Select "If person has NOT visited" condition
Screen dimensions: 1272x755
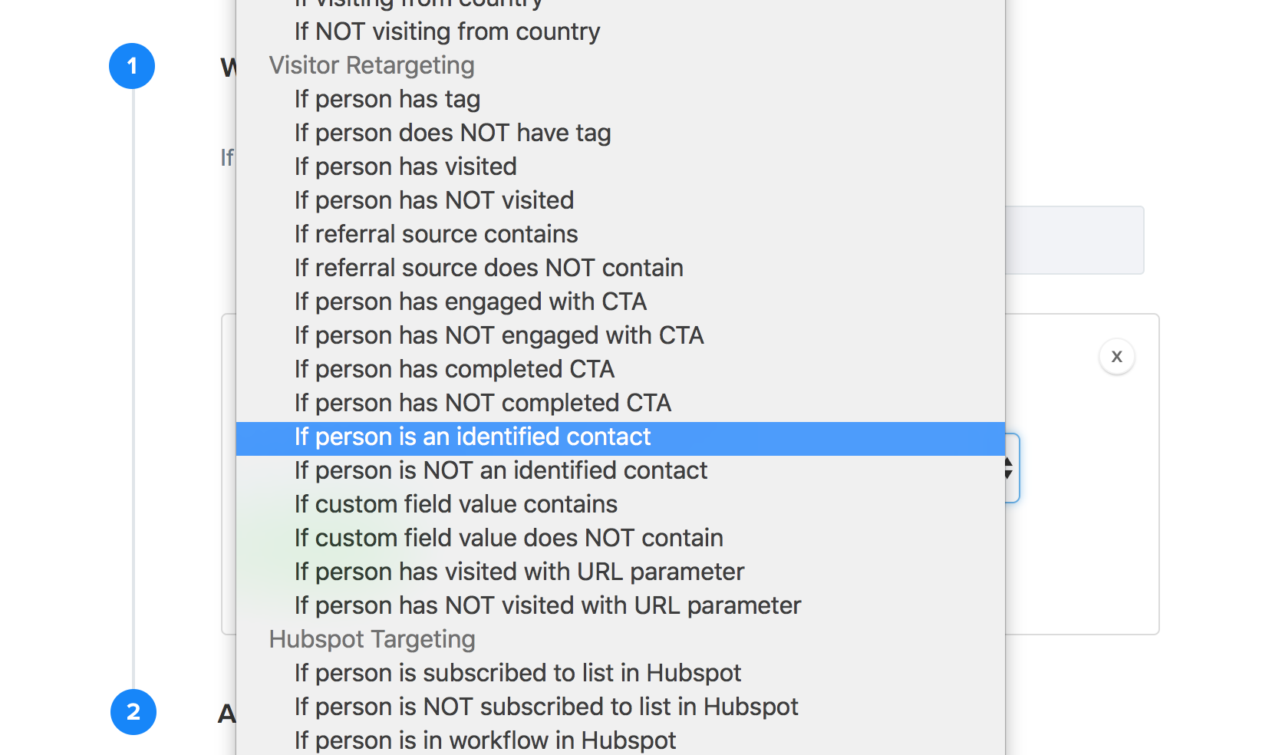click(433, 200)
